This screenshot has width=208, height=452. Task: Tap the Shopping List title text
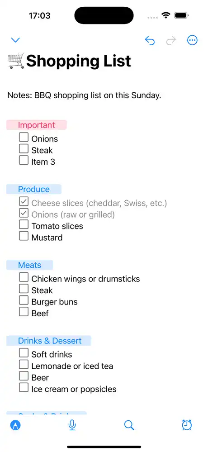79,61
